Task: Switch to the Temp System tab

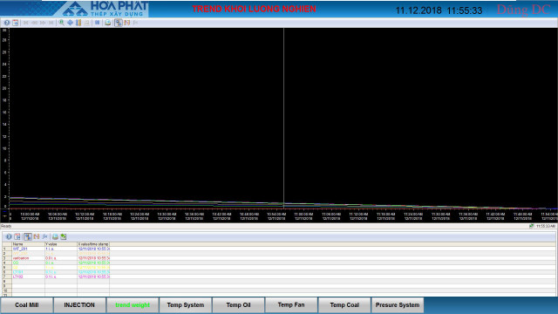Action: 186,305
